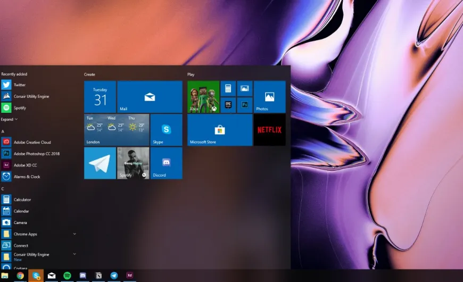Select the Create tile group header

click(89, 74)
